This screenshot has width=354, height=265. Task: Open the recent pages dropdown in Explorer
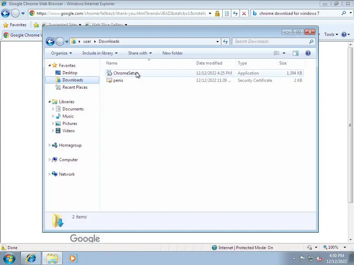[67, 42]
